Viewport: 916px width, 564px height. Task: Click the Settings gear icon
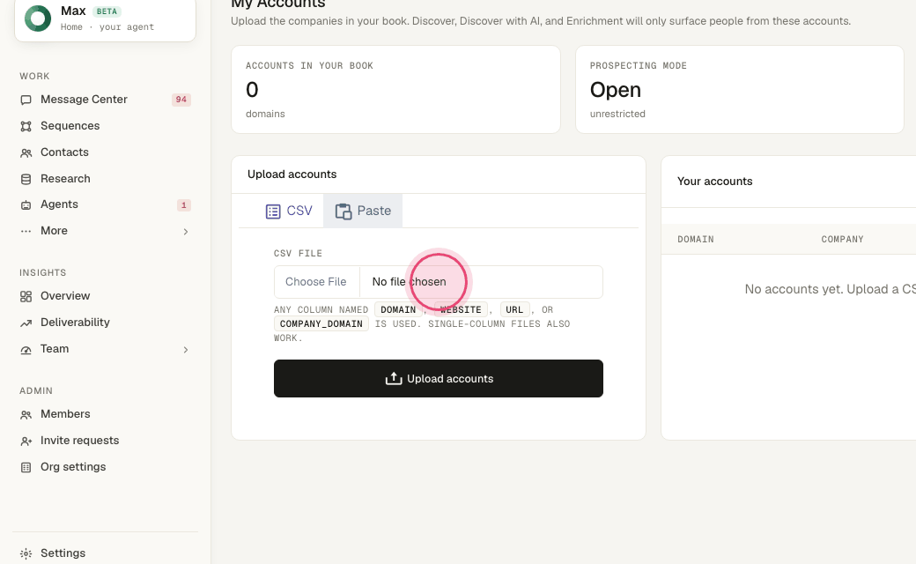pyautogui.click(x=26, y=553)
